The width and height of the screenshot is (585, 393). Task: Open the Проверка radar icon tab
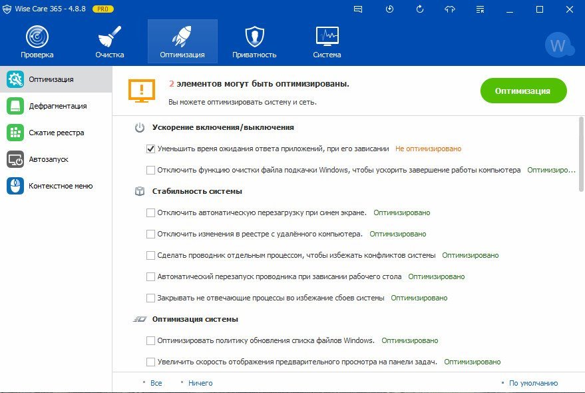coord(37,41)
